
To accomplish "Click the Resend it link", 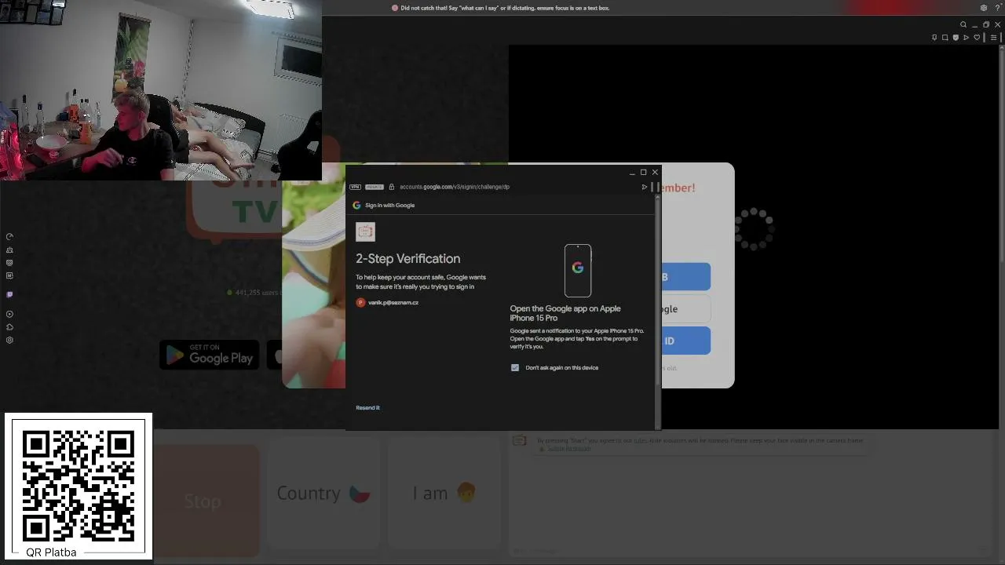I will 367,408.
